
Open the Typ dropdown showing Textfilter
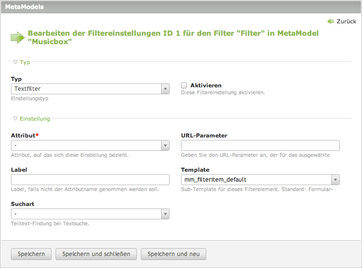point(90,89)
